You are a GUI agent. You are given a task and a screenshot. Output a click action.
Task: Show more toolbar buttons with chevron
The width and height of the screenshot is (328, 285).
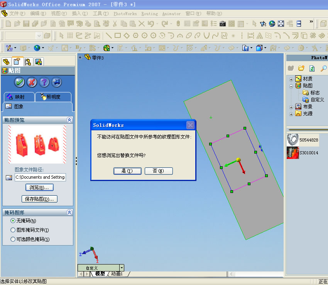click(x=311, y=21)
